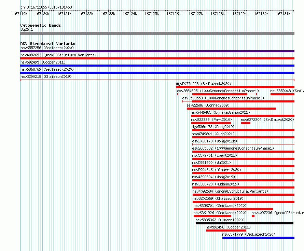Click the chr3:167118997..167131463 region label
The height and width of the screenshot is (251, 304).
[x=46, y=7]
